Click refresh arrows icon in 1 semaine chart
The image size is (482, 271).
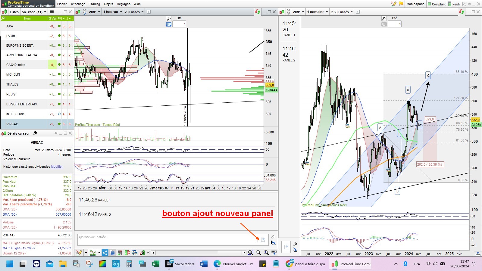[462, 12]
